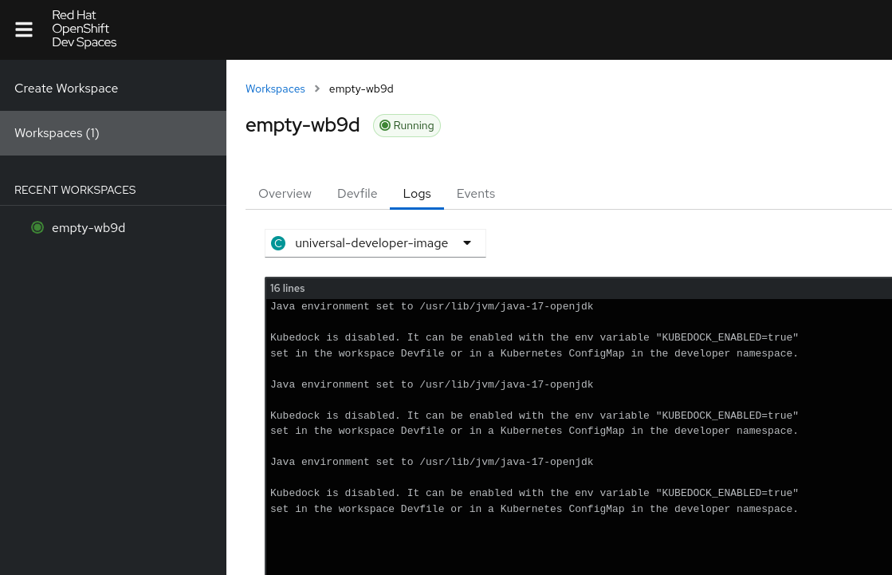Screen dimensions: 892x575
Task: Open recent workspace empty-wb9d
Action: coord(88,228)
